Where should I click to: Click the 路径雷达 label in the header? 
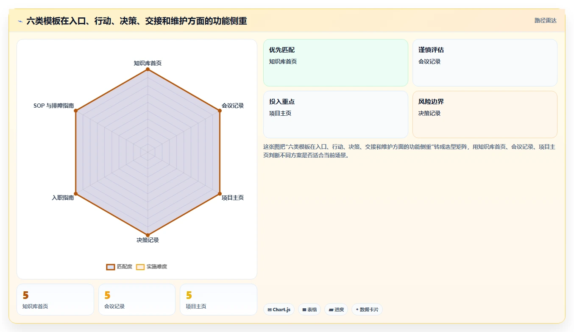coord(545,20)
